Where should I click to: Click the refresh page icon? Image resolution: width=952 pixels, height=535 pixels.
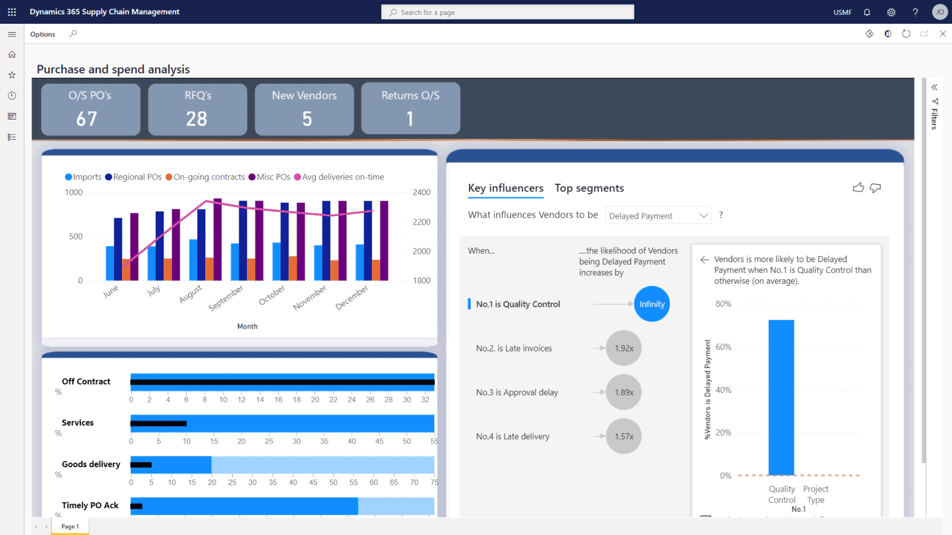click(x=906, y=34)
